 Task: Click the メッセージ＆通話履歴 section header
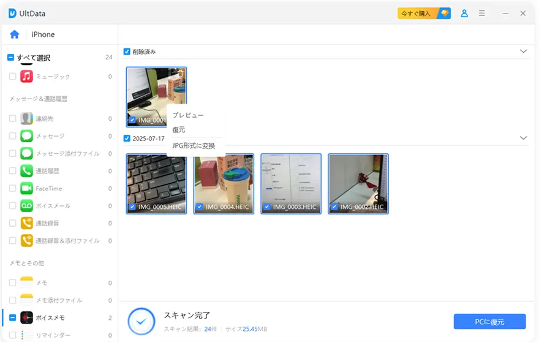pyautogui.click(x=38, y=99)
